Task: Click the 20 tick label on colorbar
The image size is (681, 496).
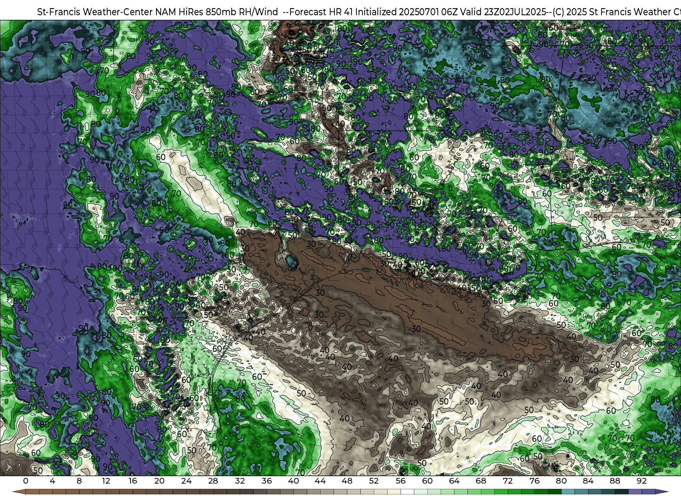Action: point(160,481)
